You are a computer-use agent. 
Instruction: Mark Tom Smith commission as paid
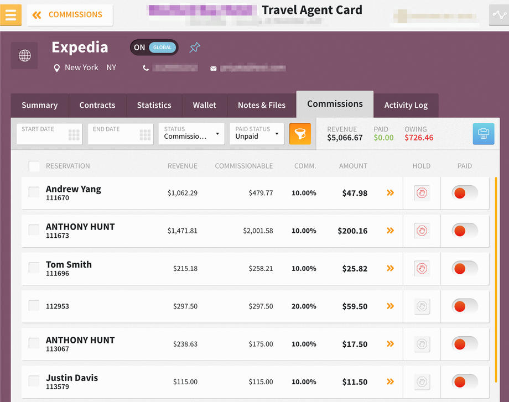coord(465,269)
